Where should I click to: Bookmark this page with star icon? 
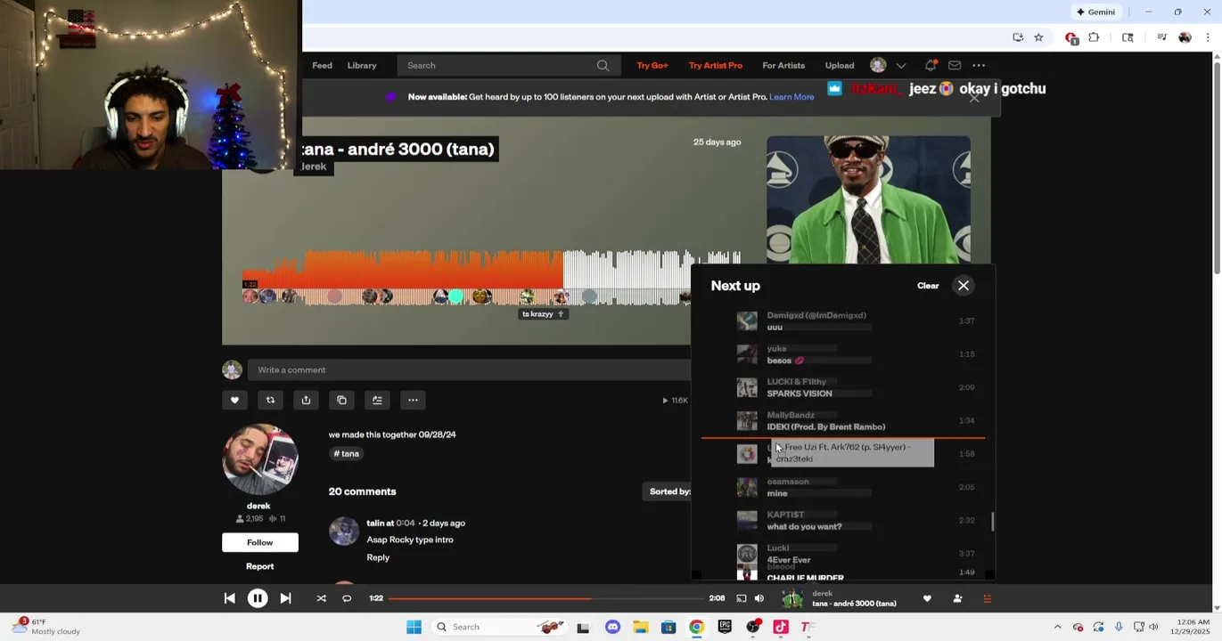[x=1038, y=37]
